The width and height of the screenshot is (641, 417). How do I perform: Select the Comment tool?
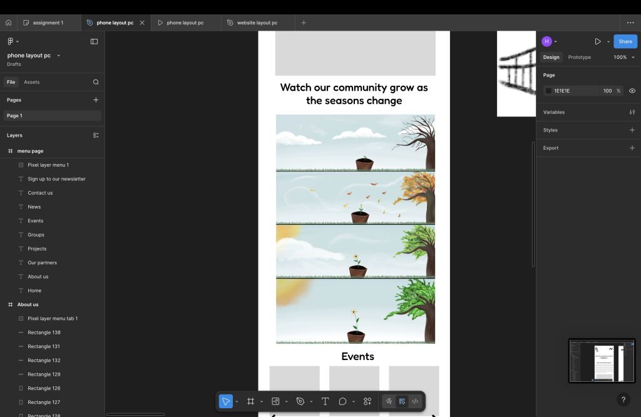[x=342, y=401]
